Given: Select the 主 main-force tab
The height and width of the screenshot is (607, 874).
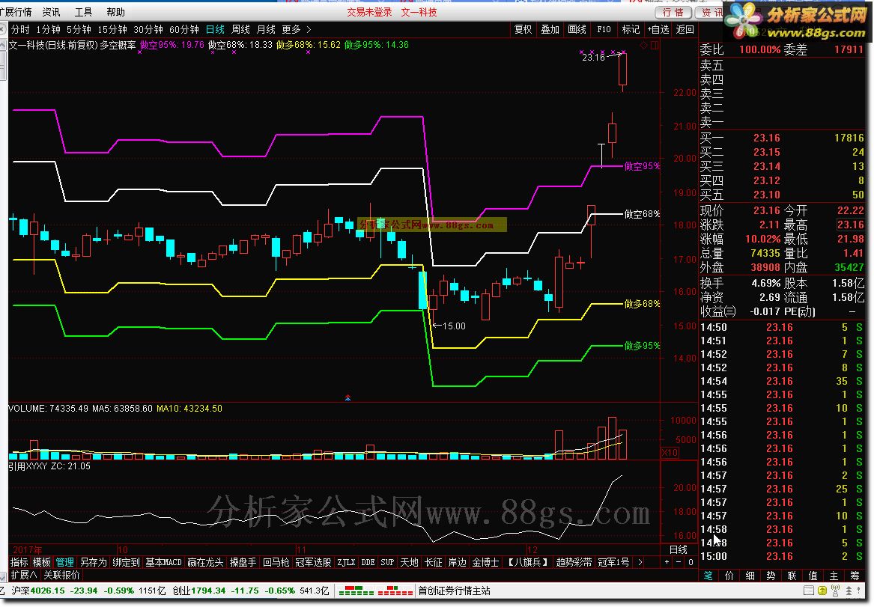Looking at the screenshot, I should point(834,576).
